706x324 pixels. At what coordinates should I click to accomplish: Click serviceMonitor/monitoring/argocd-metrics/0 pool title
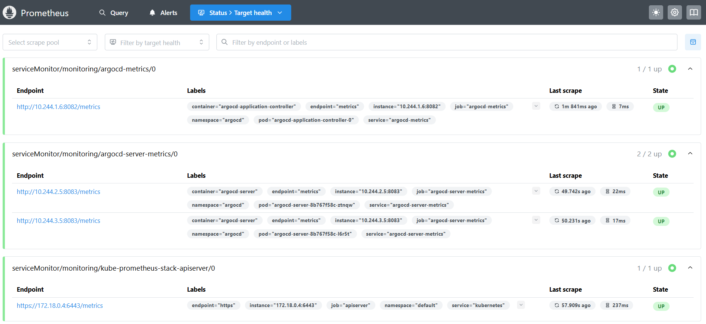click(x=84, y=69)
